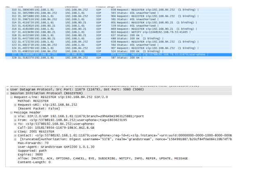Screen dimensions: 254x175
Task: Select packet 310 REGISTER request row
Action: 118,10
